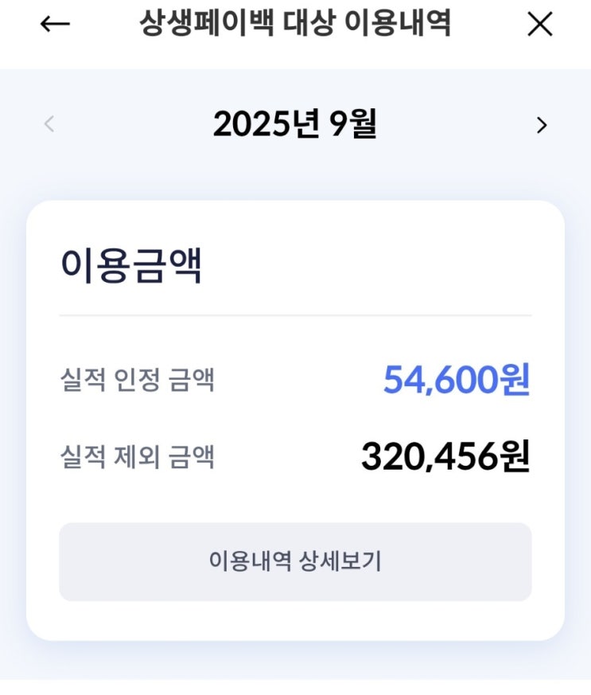Viewport: 591px width, 695px height.
Task: Tap 상세보기 text inside the gray button
Action: [340, 561]
